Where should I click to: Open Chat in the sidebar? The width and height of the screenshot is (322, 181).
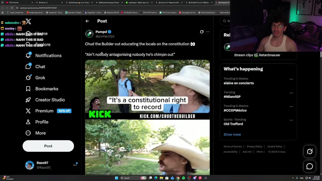point(35,67)
